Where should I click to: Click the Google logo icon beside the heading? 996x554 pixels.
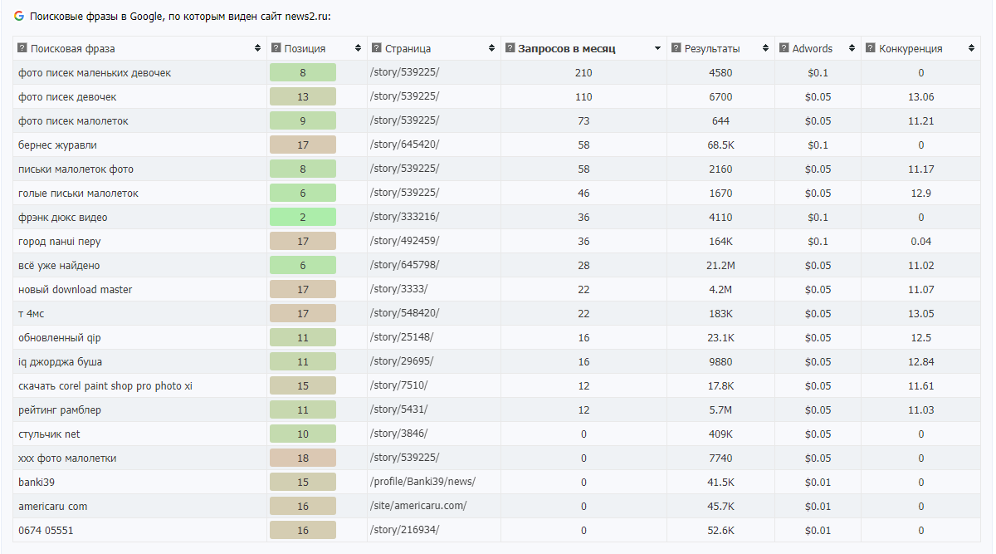pyautogui.click(x=18, y=16)
